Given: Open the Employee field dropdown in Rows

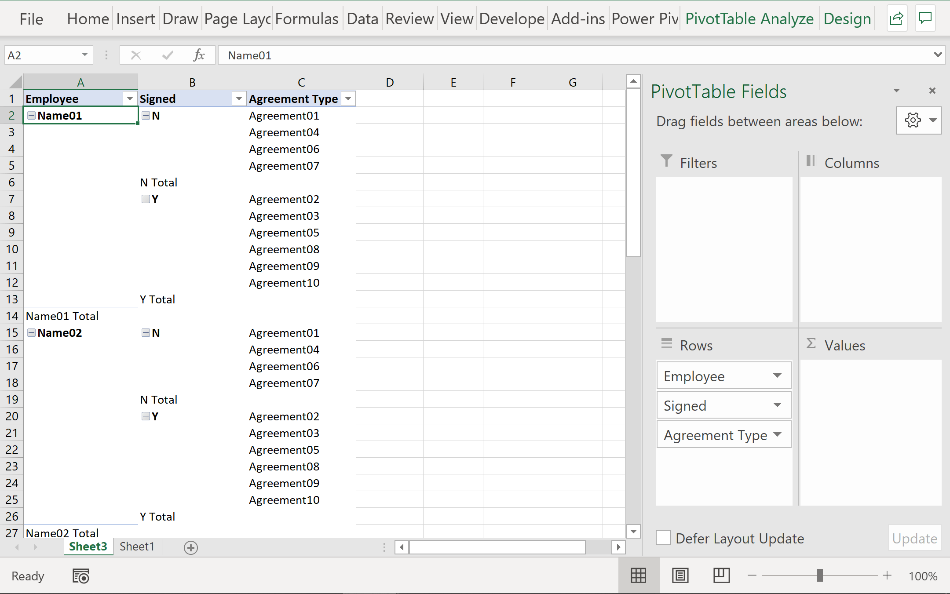Looking at the screenshot, I should [777, 375].
